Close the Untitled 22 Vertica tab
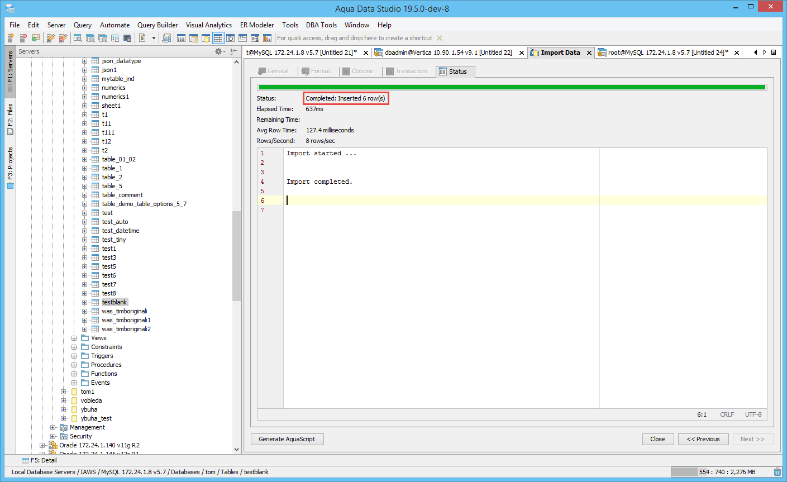This screenshot has height=482, width=787. (x=522, y=53)
